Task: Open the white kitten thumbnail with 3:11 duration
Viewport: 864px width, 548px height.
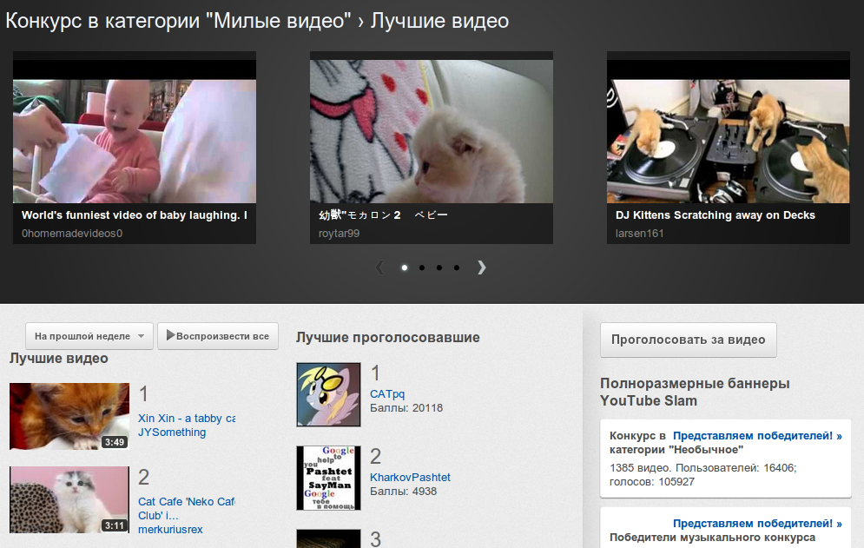Action: pos(69,499)
